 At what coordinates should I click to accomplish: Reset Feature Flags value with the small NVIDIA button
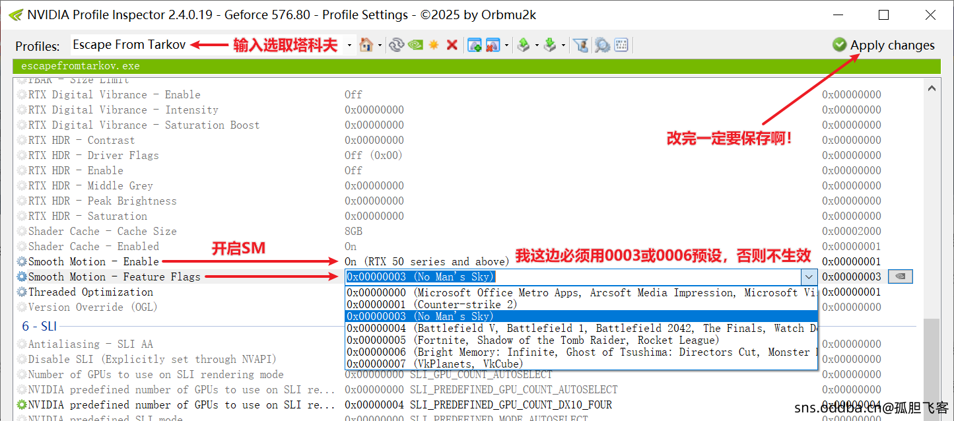pyautogui.click(x=901, y=277)
